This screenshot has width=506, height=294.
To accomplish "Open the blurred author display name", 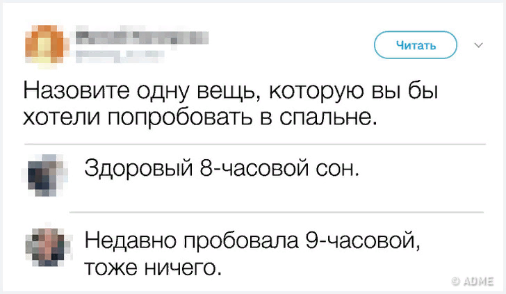I will (x=138, y=37).
